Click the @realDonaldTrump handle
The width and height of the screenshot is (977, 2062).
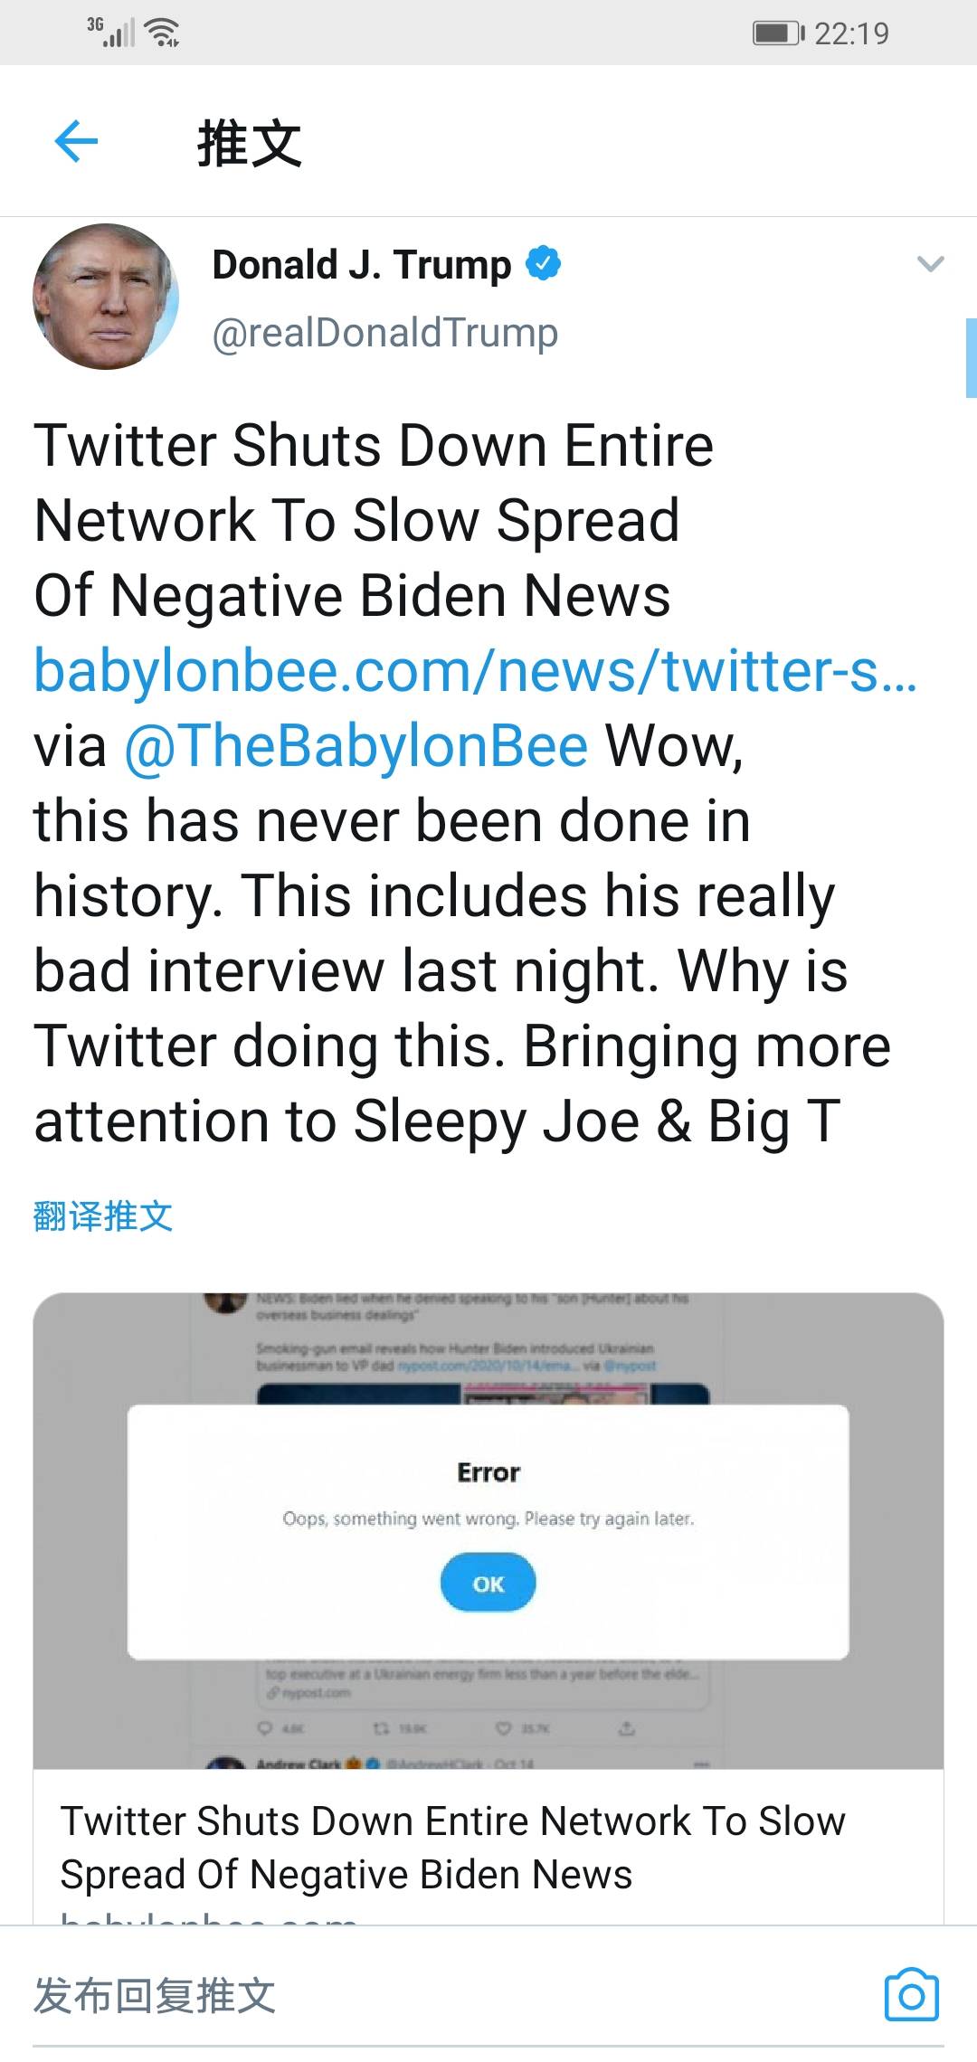(x=384, y=333)
